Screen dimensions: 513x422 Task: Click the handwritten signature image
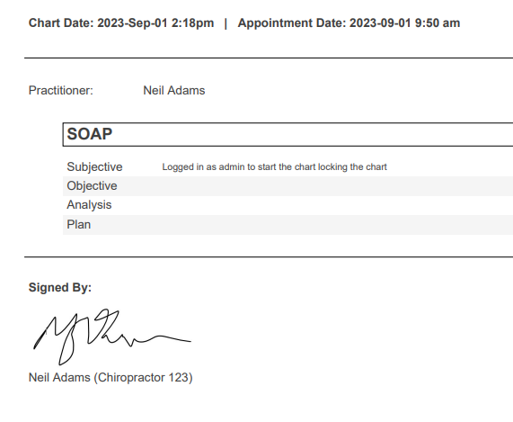[x=112, y=337]
